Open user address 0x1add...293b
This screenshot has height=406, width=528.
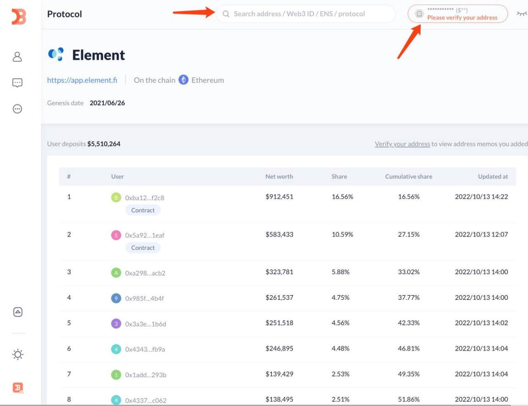(x=145, y=375)
